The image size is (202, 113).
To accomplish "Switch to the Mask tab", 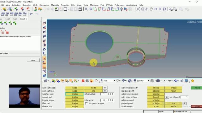I will coord(15,19).
